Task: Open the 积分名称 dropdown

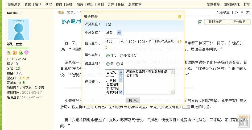Action: pyautogui.click(x=114, y=33)
